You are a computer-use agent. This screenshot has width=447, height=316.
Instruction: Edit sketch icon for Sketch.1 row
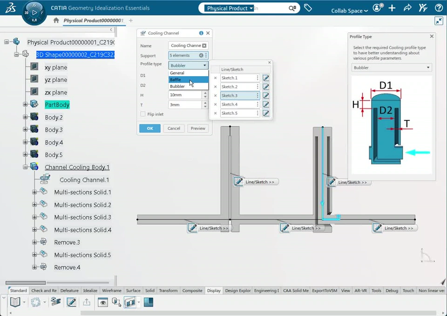[266, 78]
